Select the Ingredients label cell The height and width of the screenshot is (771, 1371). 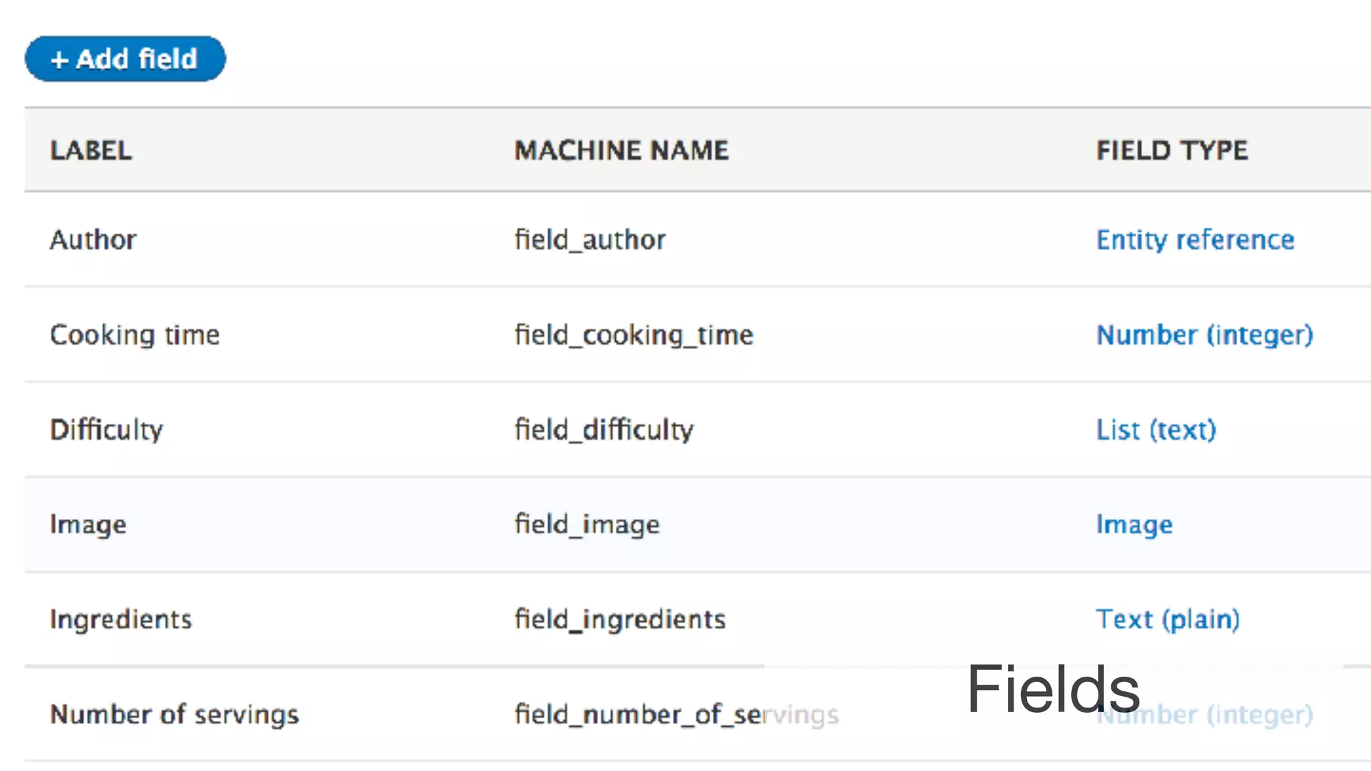coord(120,620)
